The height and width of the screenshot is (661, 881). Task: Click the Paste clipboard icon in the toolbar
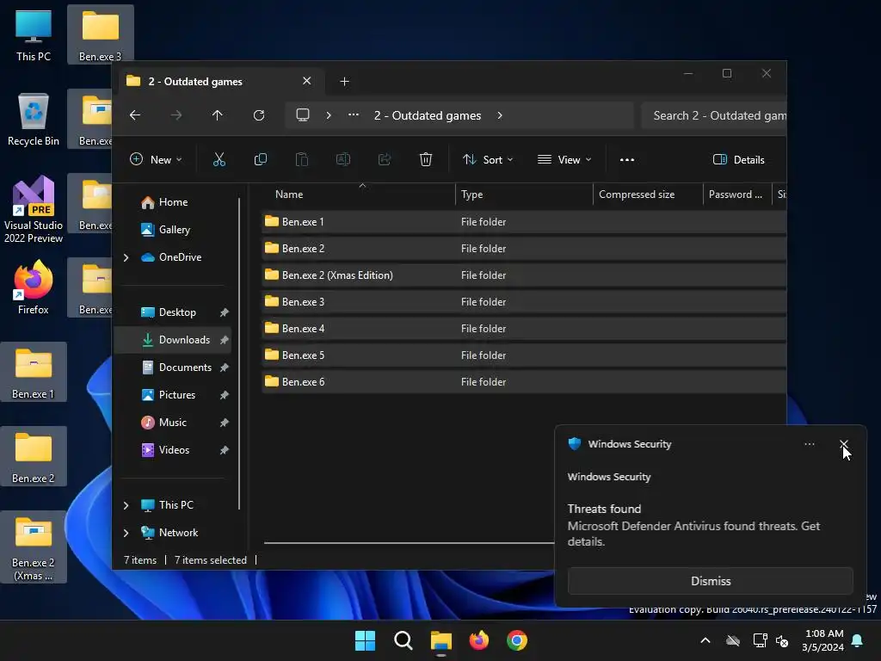pos(302,159)
